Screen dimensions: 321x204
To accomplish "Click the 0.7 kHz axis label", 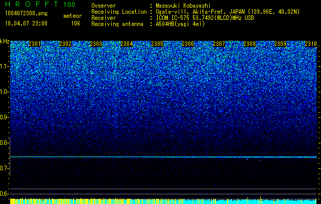I will (x=4, y=168).
